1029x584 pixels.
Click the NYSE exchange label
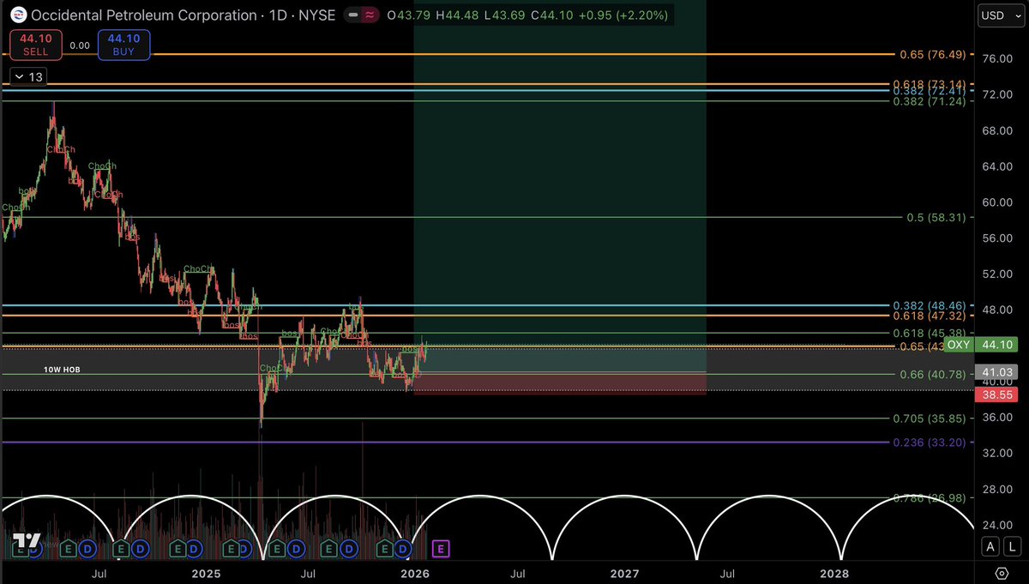316,15
